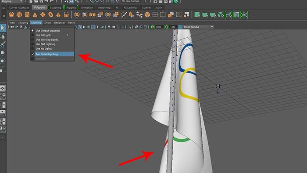Switch to the Sculpting shelf tab
Viewport: 307px width, 173px height.
[x=56, y=7]
